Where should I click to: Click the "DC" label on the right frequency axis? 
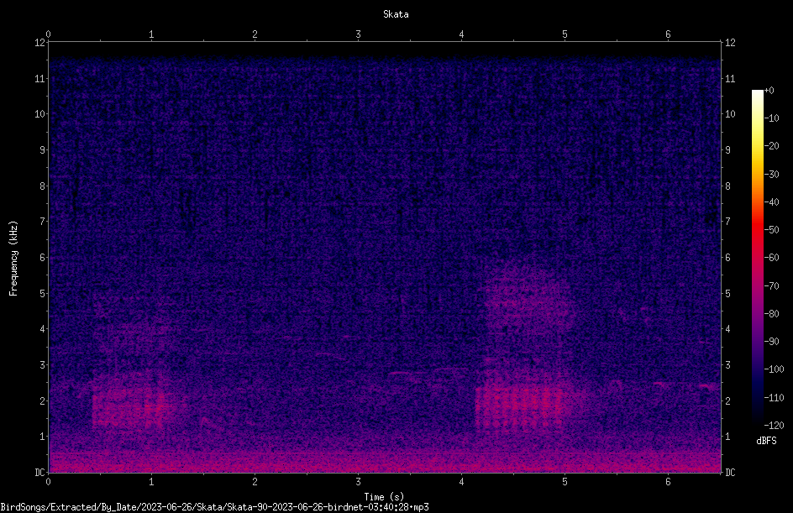point(730,473)
